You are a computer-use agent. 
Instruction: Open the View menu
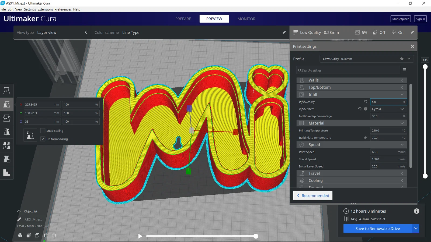click(x=19, y=9)
